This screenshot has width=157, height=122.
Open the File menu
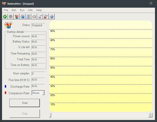6,10
